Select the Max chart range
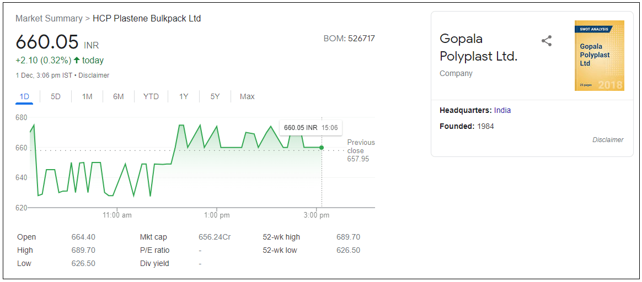 tap(247, 97)
